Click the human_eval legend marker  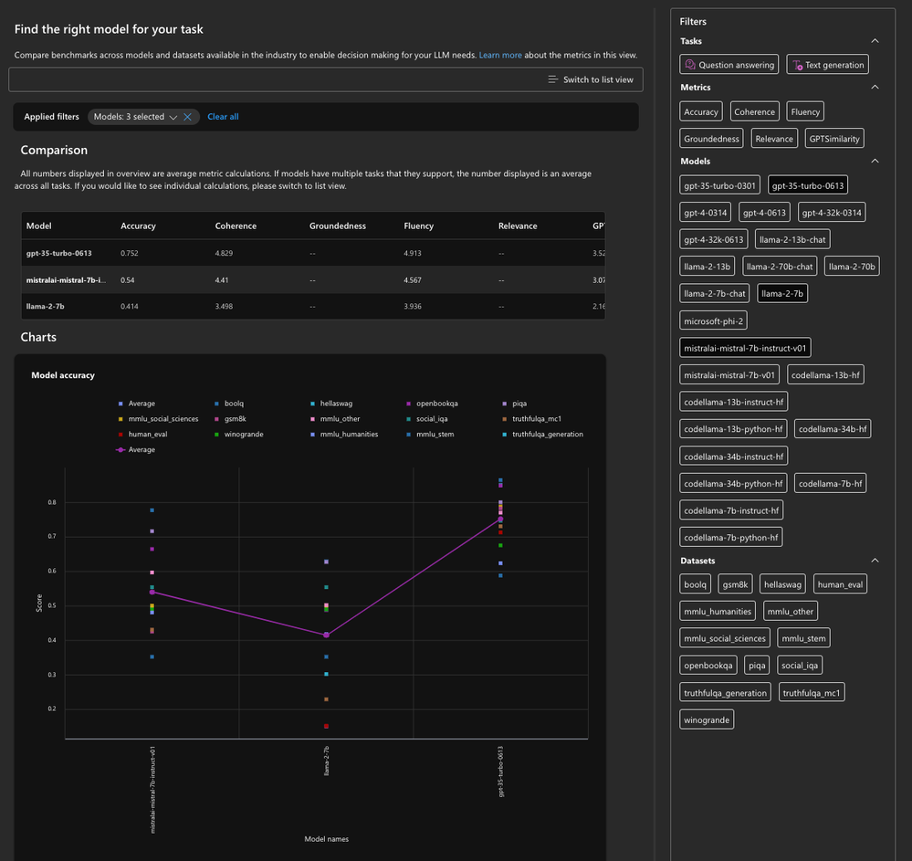pyautogui.click(x=120, y=435)
